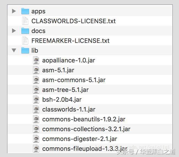179x157 pixels.
Task: Select the commons-collections-3.2.1.jar file name
Action: tap(86, 129)
